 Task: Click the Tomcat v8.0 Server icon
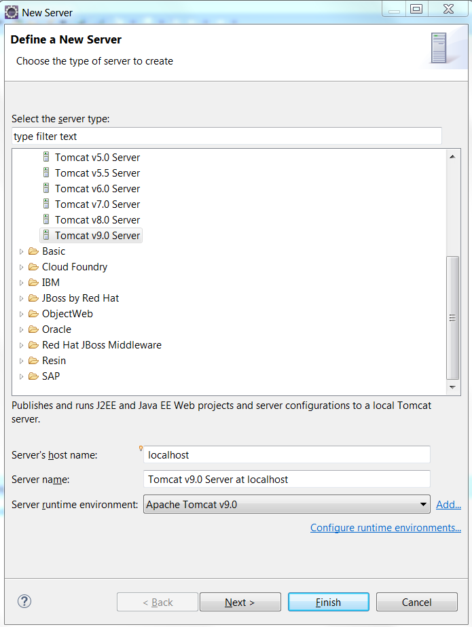(46, 219)
